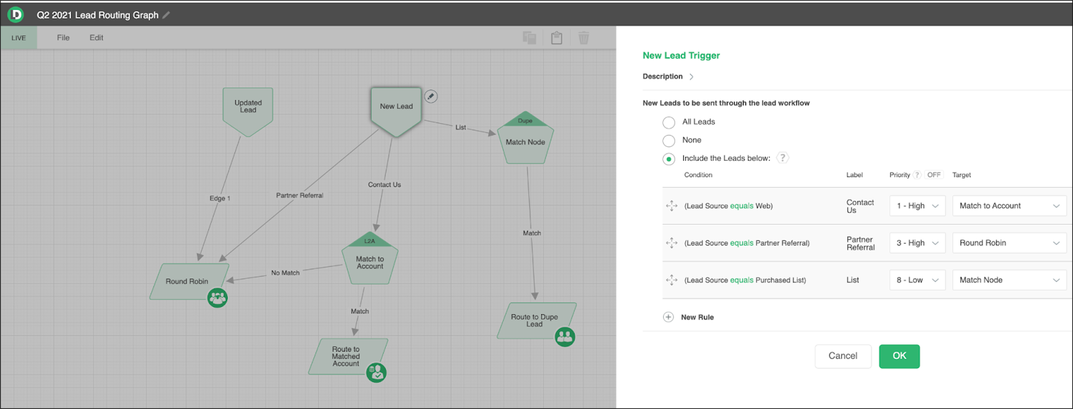Click the trash delete icon

point(583,38)
